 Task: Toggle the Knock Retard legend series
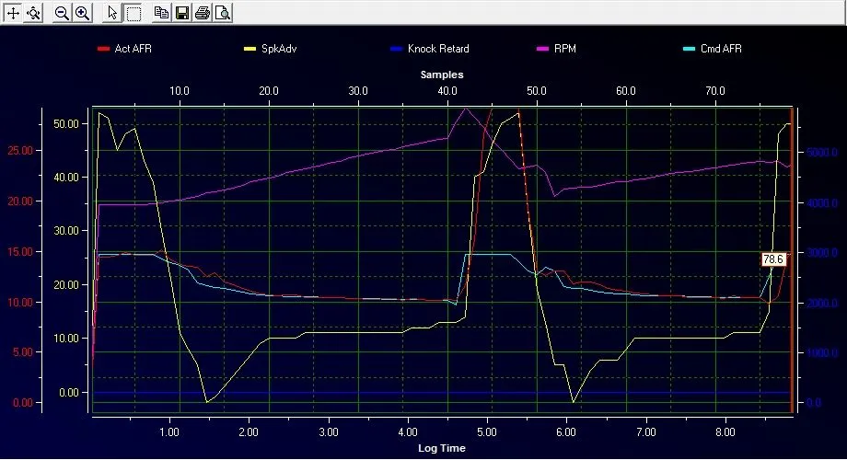pyautogui.click(x=436, y=49)
